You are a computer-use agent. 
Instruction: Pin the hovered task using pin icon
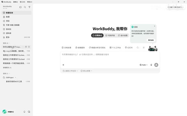pos(29,47)
